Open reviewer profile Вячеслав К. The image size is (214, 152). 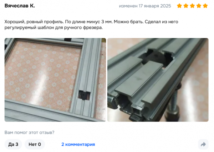[20, 6]
